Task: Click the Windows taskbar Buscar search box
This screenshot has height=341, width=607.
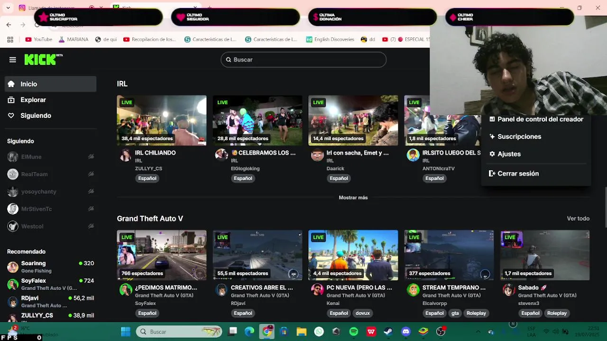Action: tap(179, 332)
